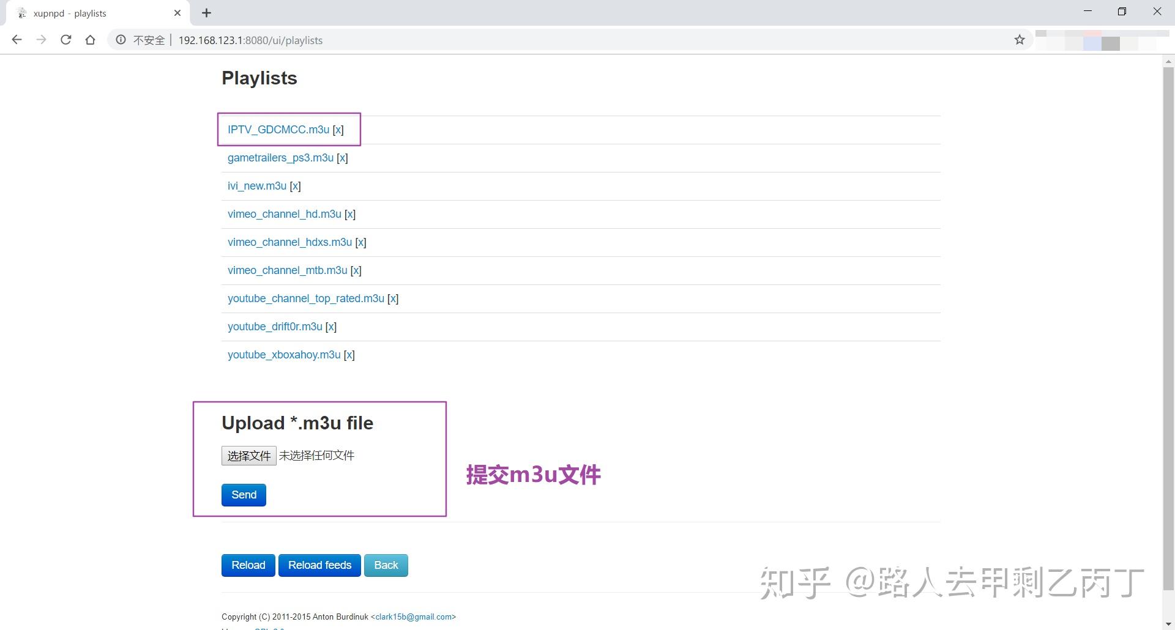Open the browser home page icon
The width and height of the screenshot is (1175, 630).
click(90, 40)
